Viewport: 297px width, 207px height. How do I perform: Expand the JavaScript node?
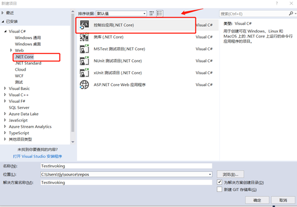(5, 120)
